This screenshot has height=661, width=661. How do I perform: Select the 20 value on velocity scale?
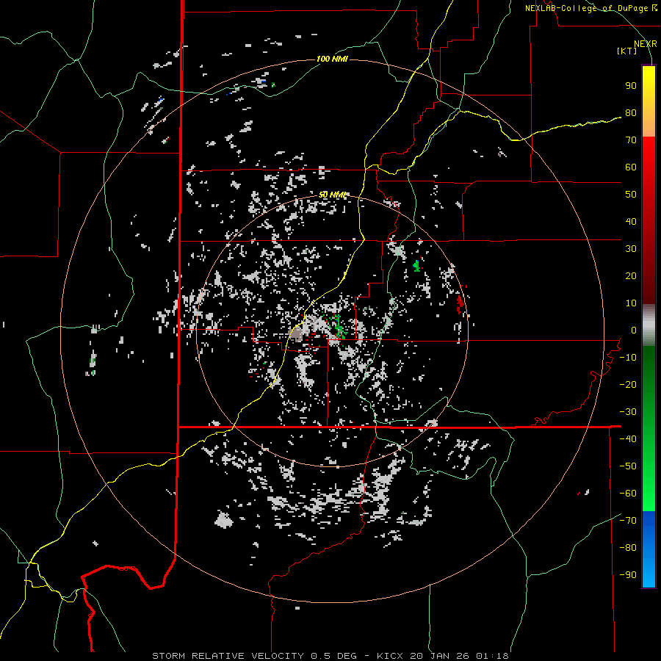click(631, 276)
